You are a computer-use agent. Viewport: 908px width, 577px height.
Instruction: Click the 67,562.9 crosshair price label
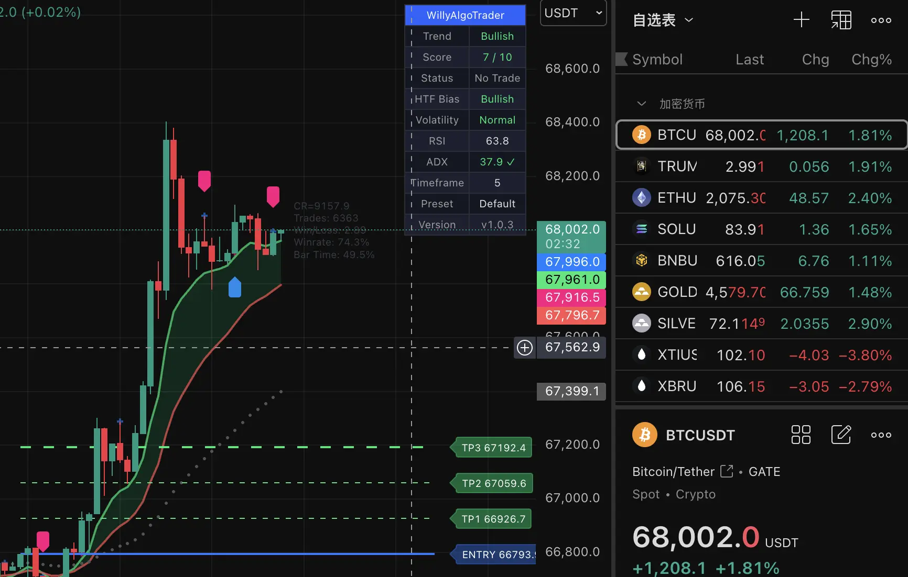pos(571,347)
